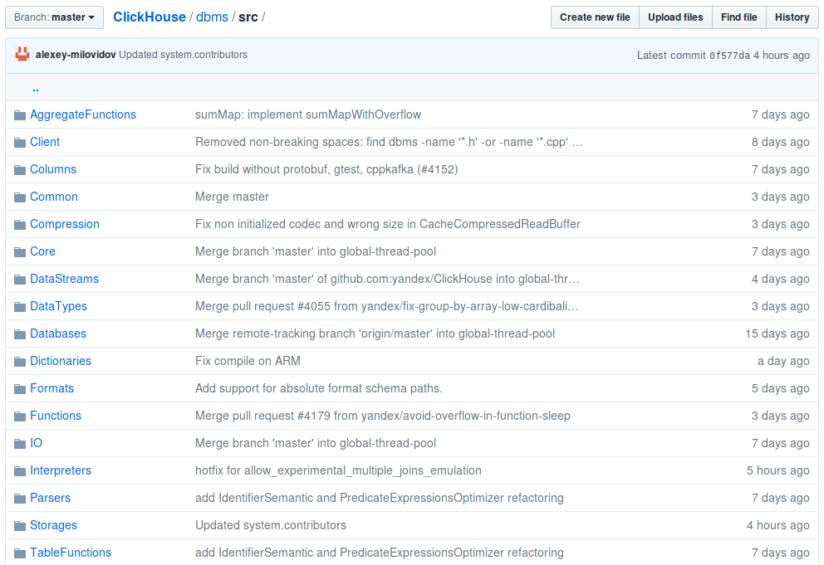This screenshot has height=565, width=824.
Task: Navigate to the dbms breadcrumb folder
Action: pyautogui.click(x=212, y=17)
